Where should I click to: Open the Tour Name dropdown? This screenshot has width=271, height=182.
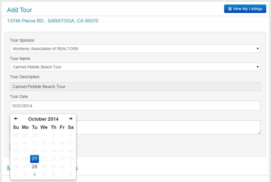(135, 67)
